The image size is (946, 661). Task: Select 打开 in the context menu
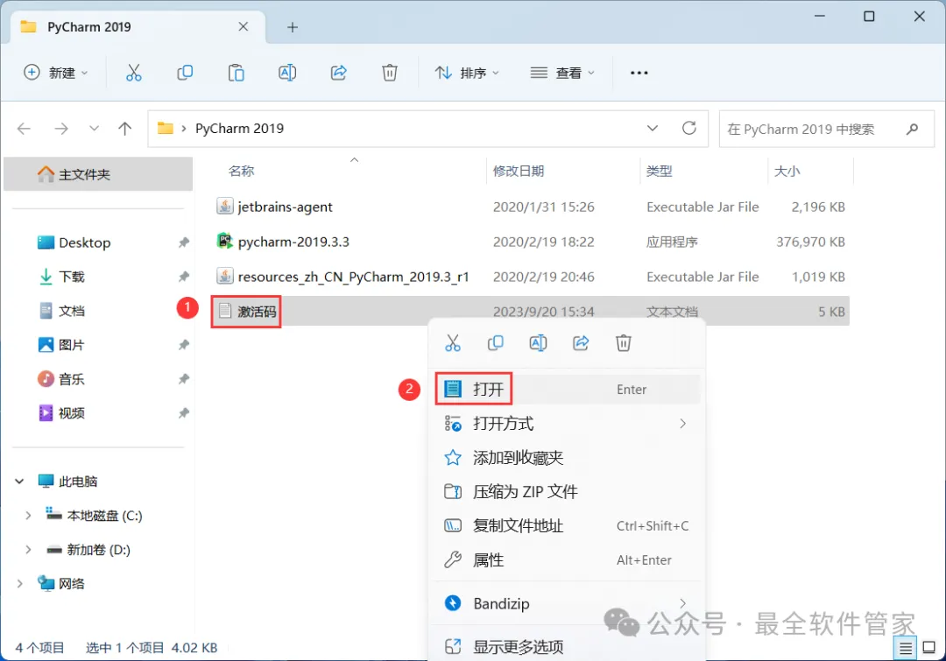(x=567, y=389)
